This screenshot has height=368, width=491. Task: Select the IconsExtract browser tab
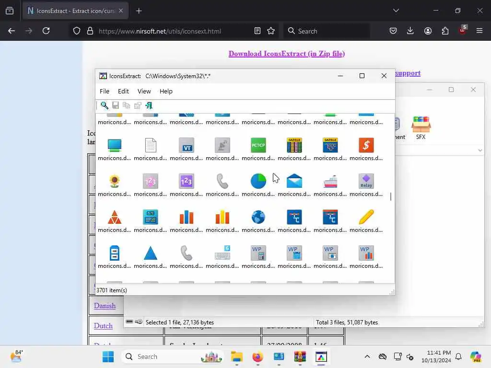coord(75,11)
